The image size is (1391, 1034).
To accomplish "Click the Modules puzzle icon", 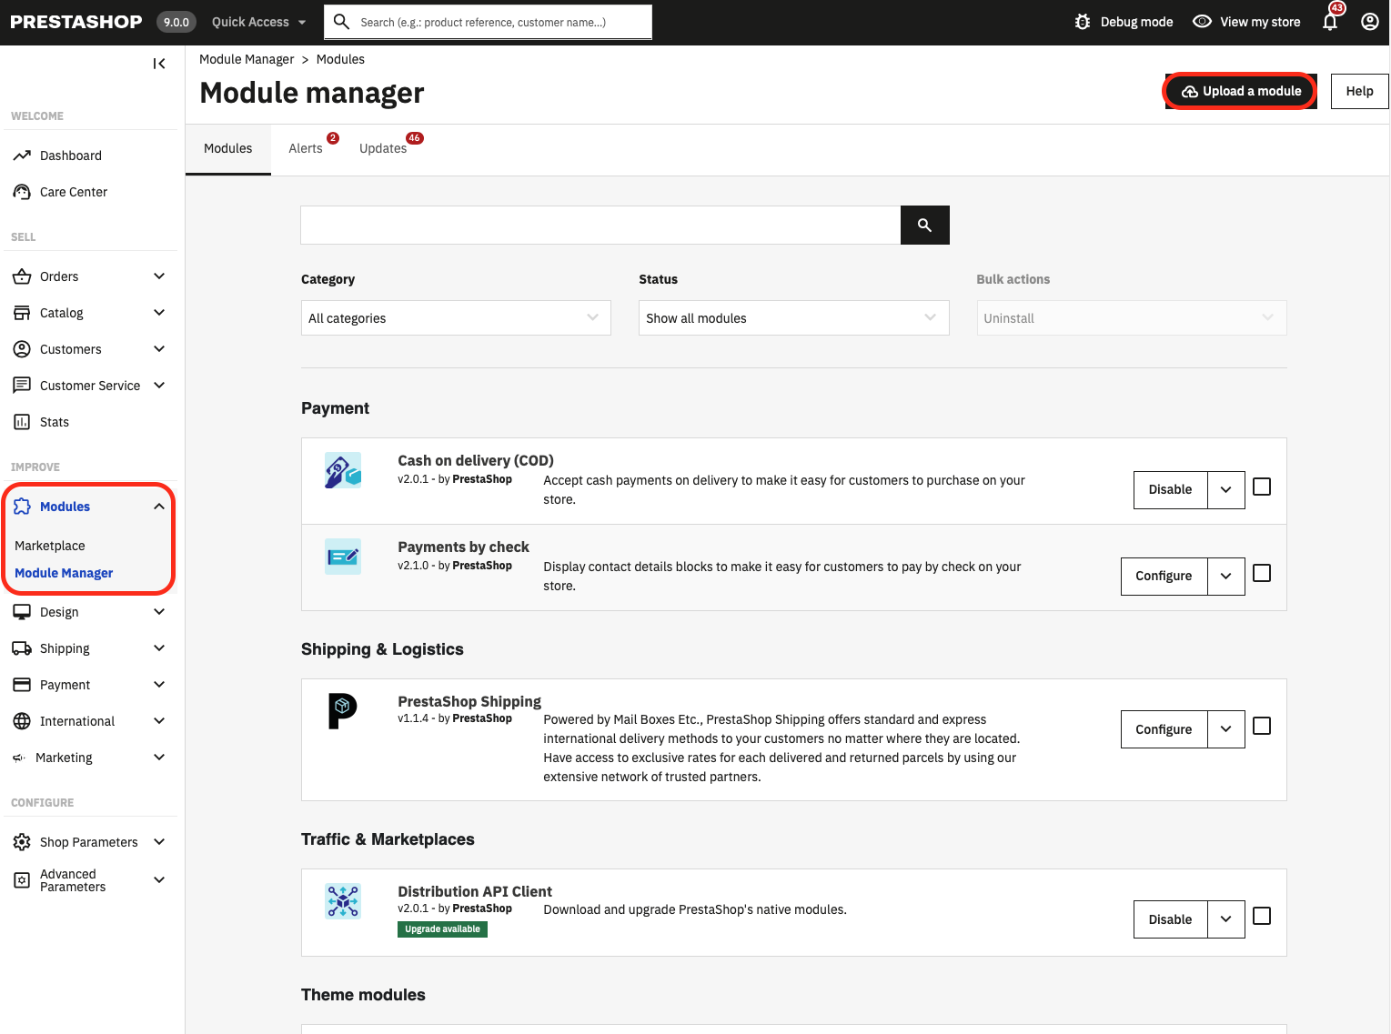I will click(22, 507).
